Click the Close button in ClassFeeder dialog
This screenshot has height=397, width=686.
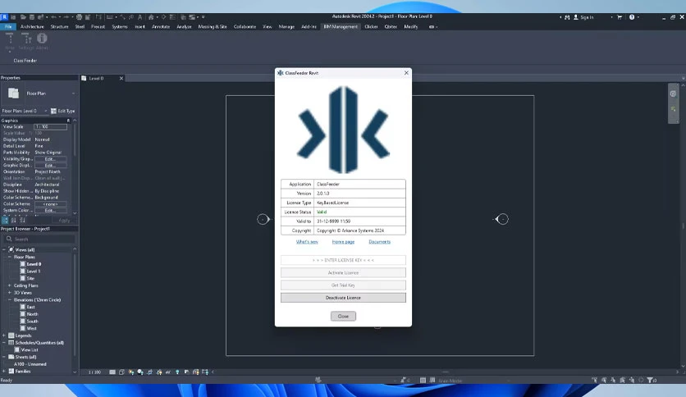[x=343, y=316]
